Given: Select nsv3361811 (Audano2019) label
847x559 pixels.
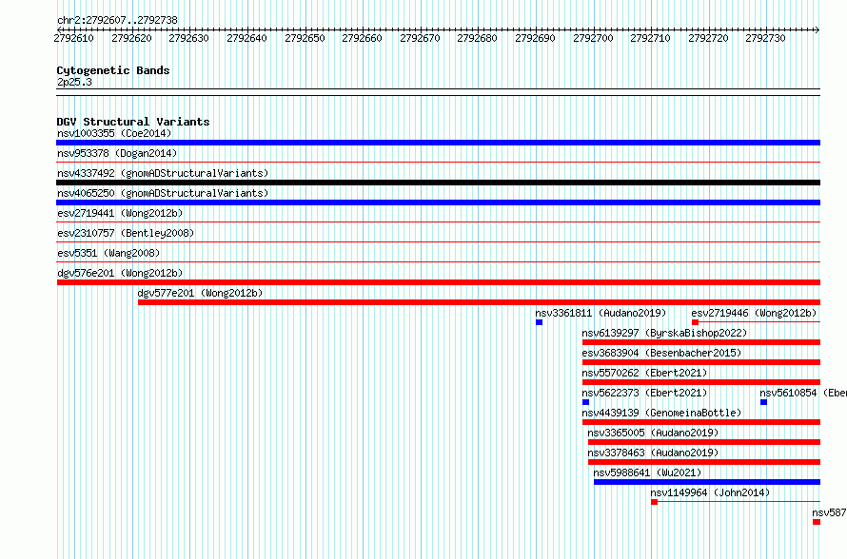Looking at the screenshot, I should point(601,313).
